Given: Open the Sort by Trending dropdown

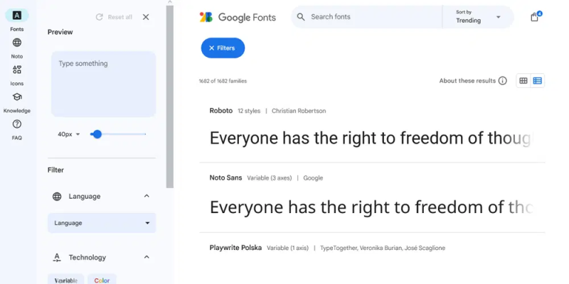Looking at the screenshot, I should coord(478,17).
